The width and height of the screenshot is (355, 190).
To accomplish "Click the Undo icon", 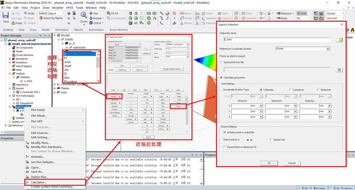I will point(25,14).
